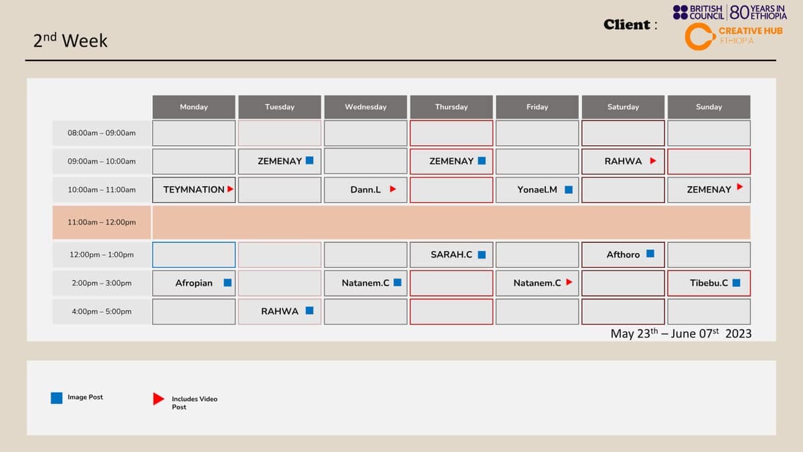Click the blue square beside Afropian
This screenshot has height=452, width=803.
coord(228,283)
